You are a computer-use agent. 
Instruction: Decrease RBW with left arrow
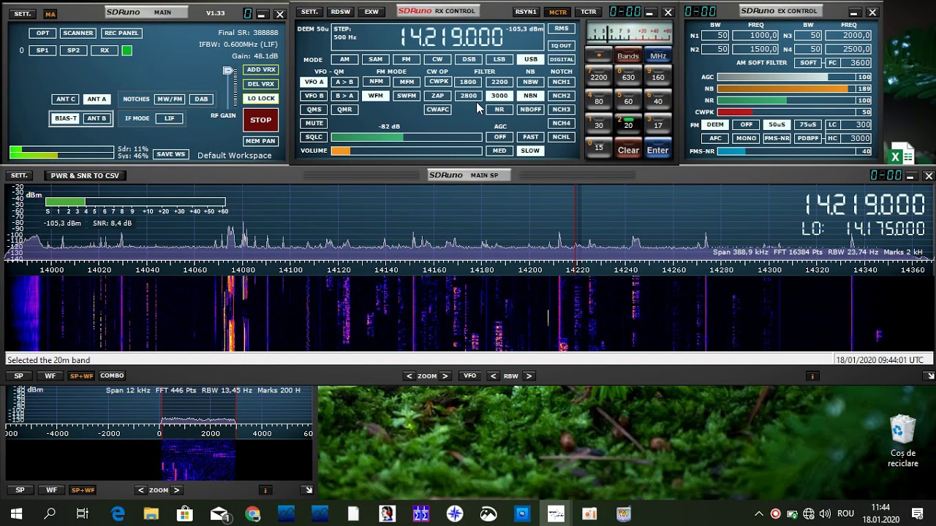[x=494, y=376]
